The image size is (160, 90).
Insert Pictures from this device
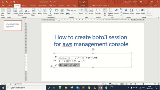coord(15,11)
